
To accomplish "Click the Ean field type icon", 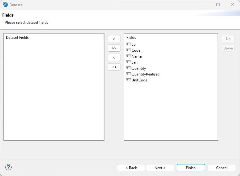I will point(128,62).
